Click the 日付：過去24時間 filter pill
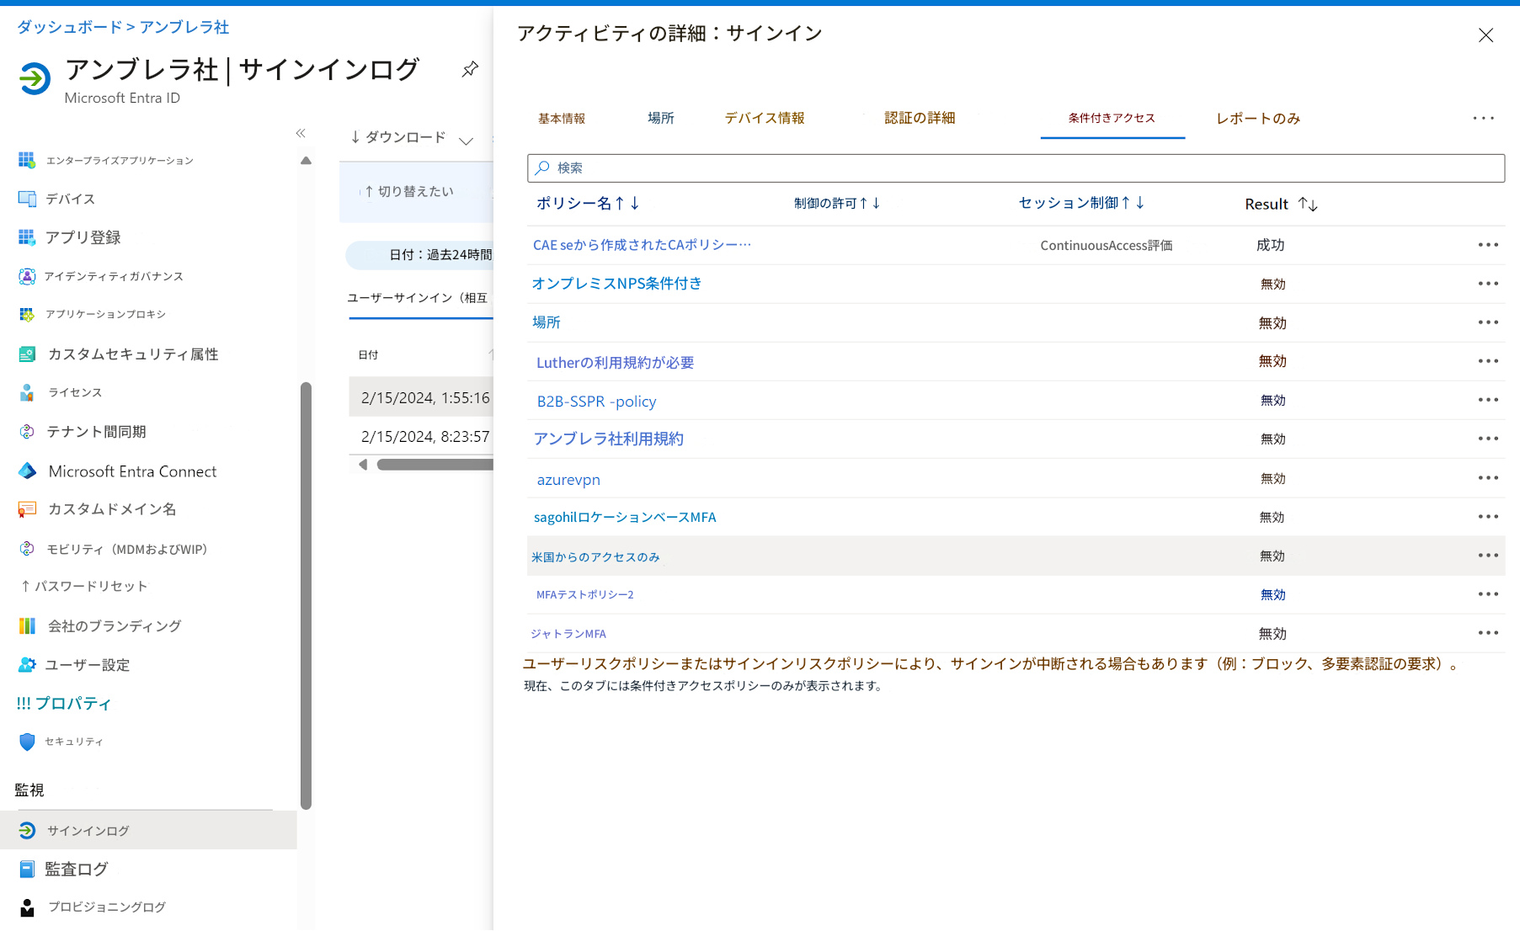The height and width of the screenshot is (931, 1520). click(419, 254)
